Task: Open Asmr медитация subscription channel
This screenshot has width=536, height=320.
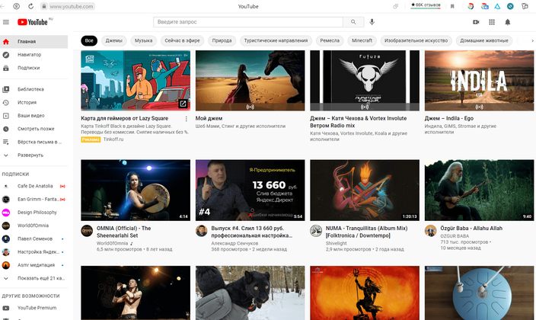Action: pos(33,265)
